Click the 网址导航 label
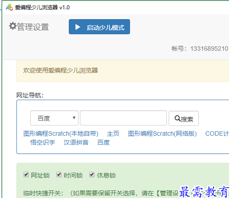 (x=30, y=95)
